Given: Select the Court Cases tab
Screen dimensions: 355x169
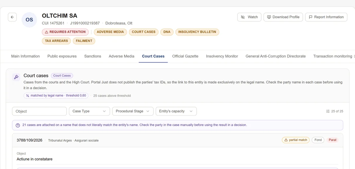Looking at the screenshot, I should pos(153,56).
